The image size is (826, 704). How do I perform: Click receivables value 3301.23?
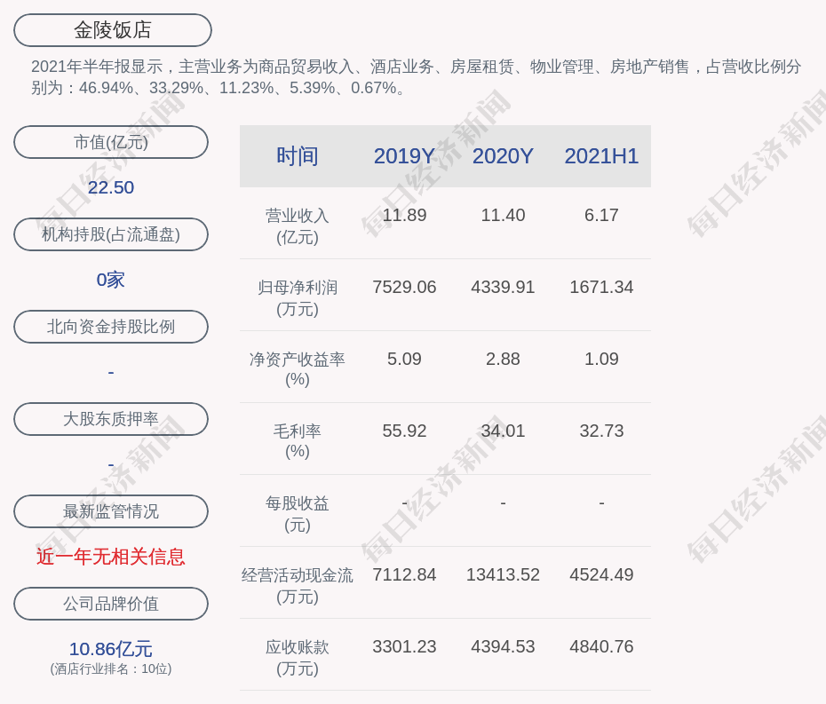click(405, 646)
